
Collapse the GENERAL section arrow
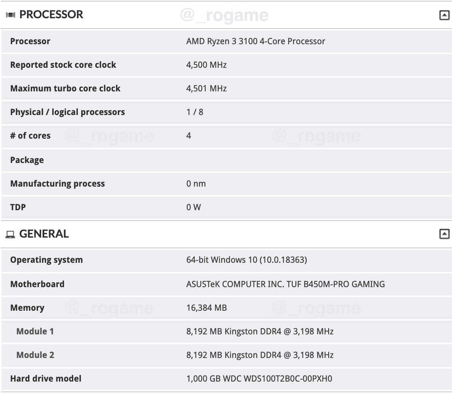coord(444,234)
